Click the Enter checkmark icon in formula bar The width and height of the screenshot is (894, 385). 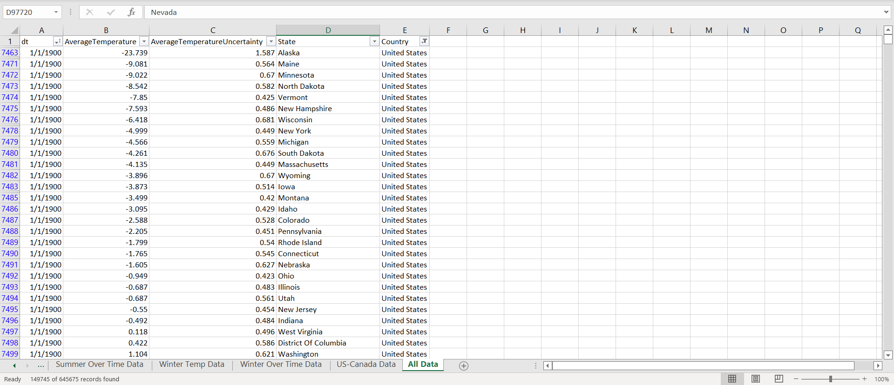point(110,12)
